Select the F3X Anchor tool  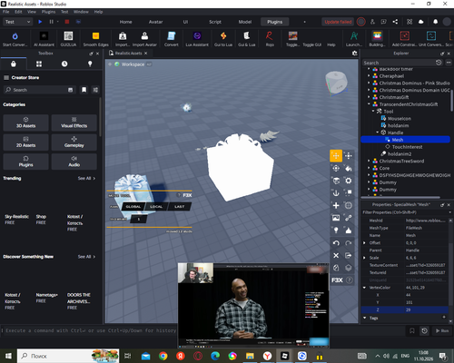pyautogui.click(x=336, y=193)
